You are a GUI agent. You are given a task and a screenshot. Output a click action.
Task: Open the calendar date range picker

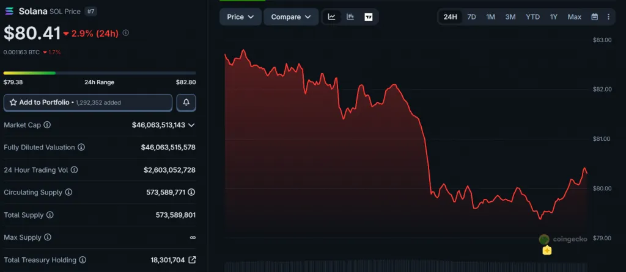[x=594, y=16]
